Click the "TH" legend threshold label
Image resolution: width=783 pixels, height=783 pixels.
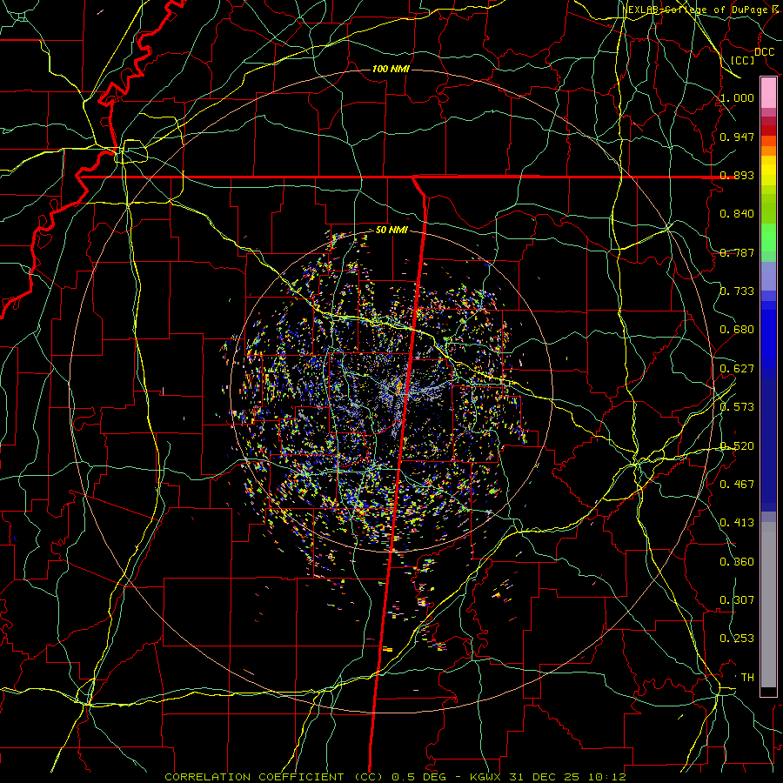click(747, 678)
